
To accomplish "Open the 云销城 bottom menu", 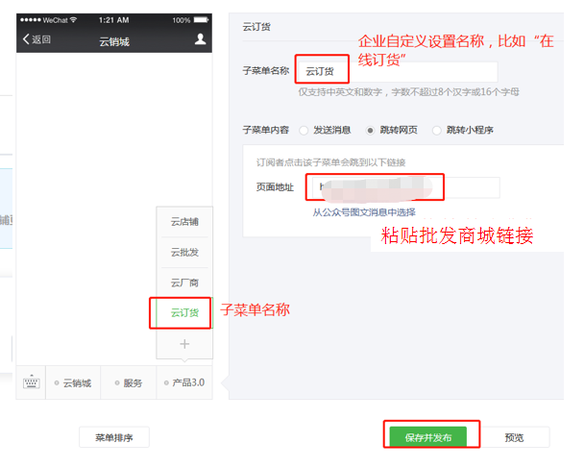I will click(x=73, y=383).
